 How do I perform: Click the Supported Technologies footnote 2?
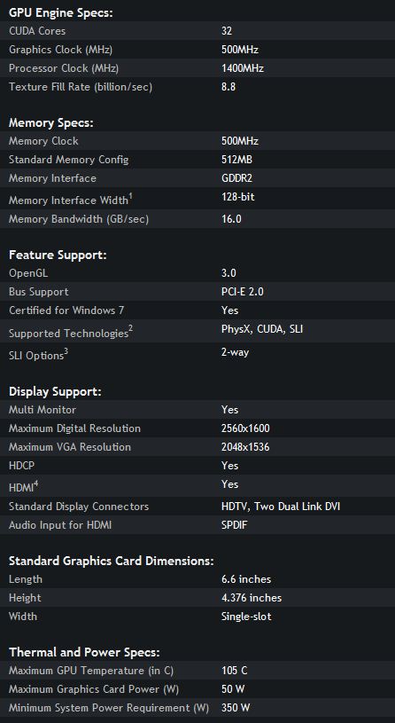point(130,329)
